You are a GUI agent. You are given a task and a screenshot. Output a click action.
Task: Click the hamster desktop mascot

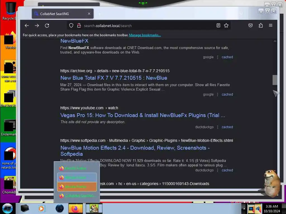(271, 183)
